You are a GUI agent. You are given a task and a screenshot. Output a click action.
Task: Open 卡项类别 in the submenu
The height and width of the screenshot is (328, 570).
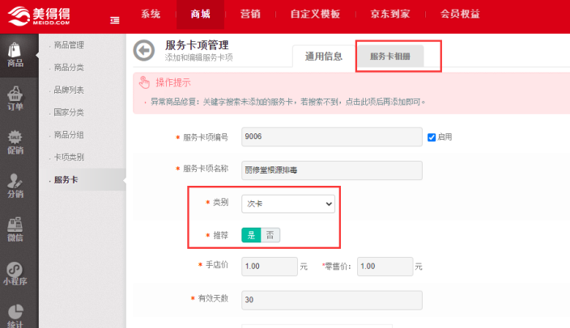[69, 157]
